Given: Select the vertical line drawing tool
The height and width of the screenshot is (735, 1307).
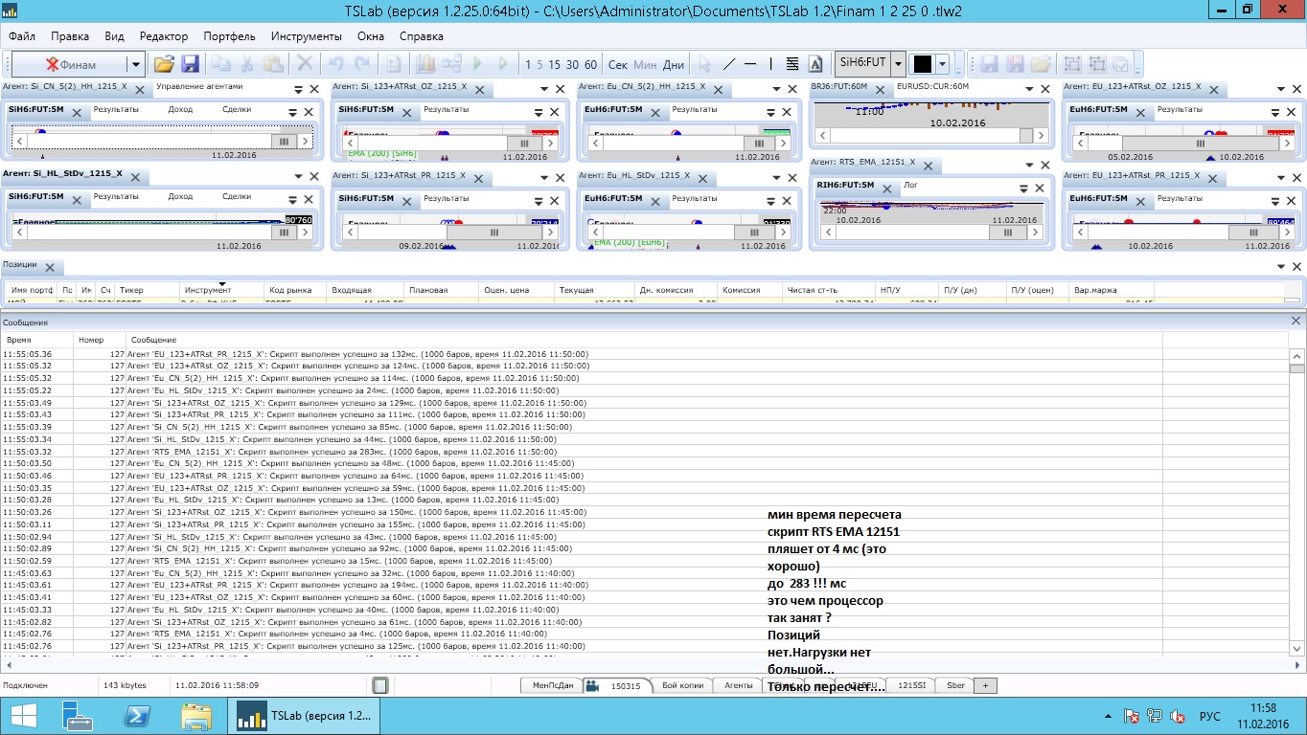Looking at the screenshot, I should point(771,64).
